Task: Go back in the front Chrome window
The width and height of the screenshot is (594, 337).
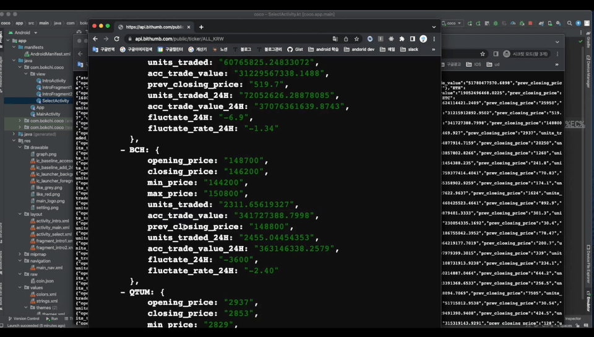Action: [95, 38]
